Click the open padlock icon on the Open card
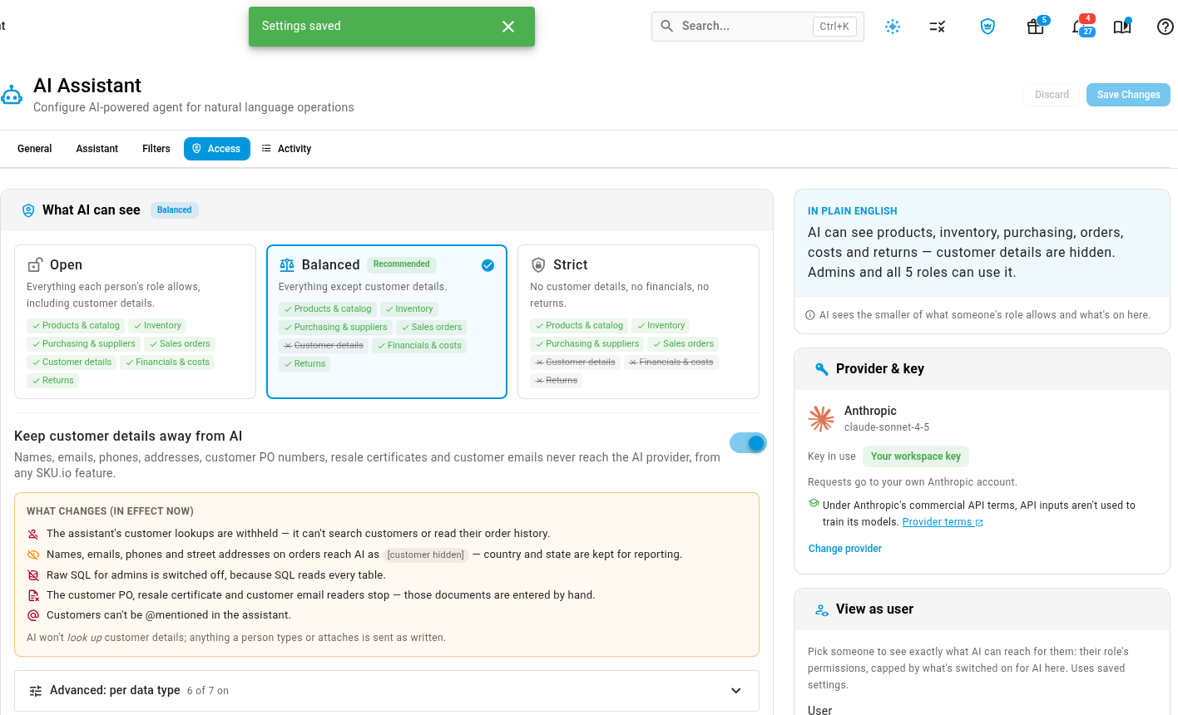 35,265
